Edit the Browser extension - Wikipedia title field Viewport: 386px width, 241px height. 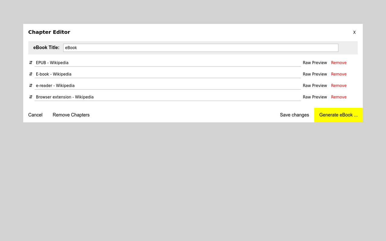[168, 97]
